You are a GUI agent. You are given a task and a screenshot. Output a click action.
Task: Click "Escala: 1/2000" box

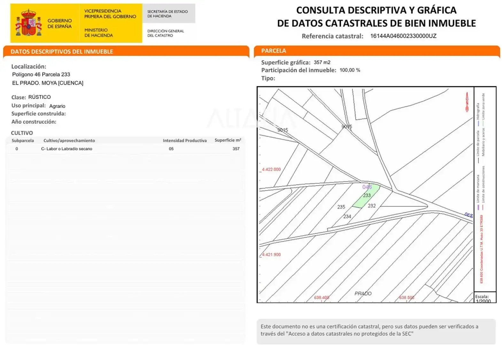pos(485,297)
